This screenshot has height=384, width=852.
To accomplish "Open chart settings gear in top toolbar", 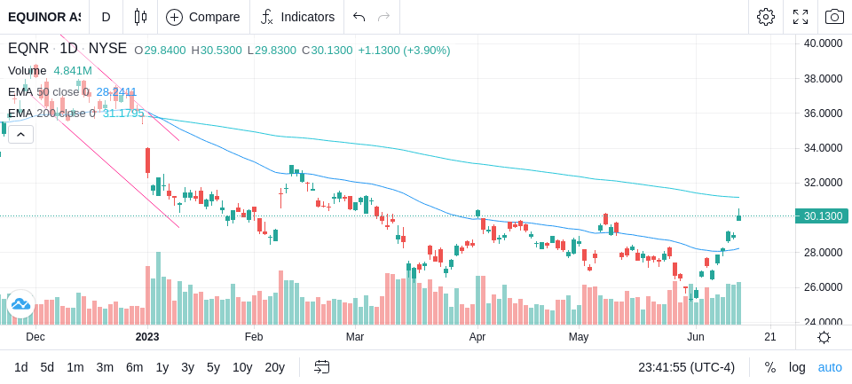I will [x=766, y=17].
